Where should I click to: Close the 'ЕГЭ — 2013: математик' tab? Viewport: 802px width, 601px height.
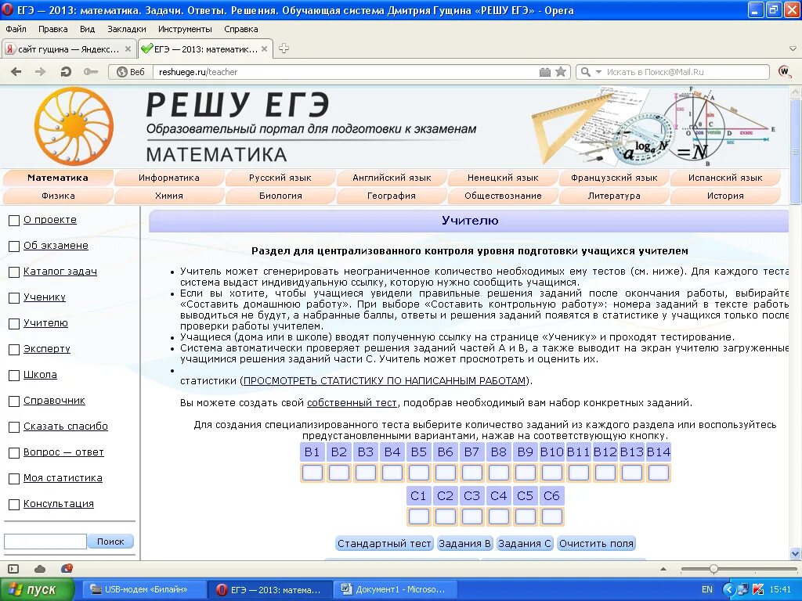click(264, 49)
